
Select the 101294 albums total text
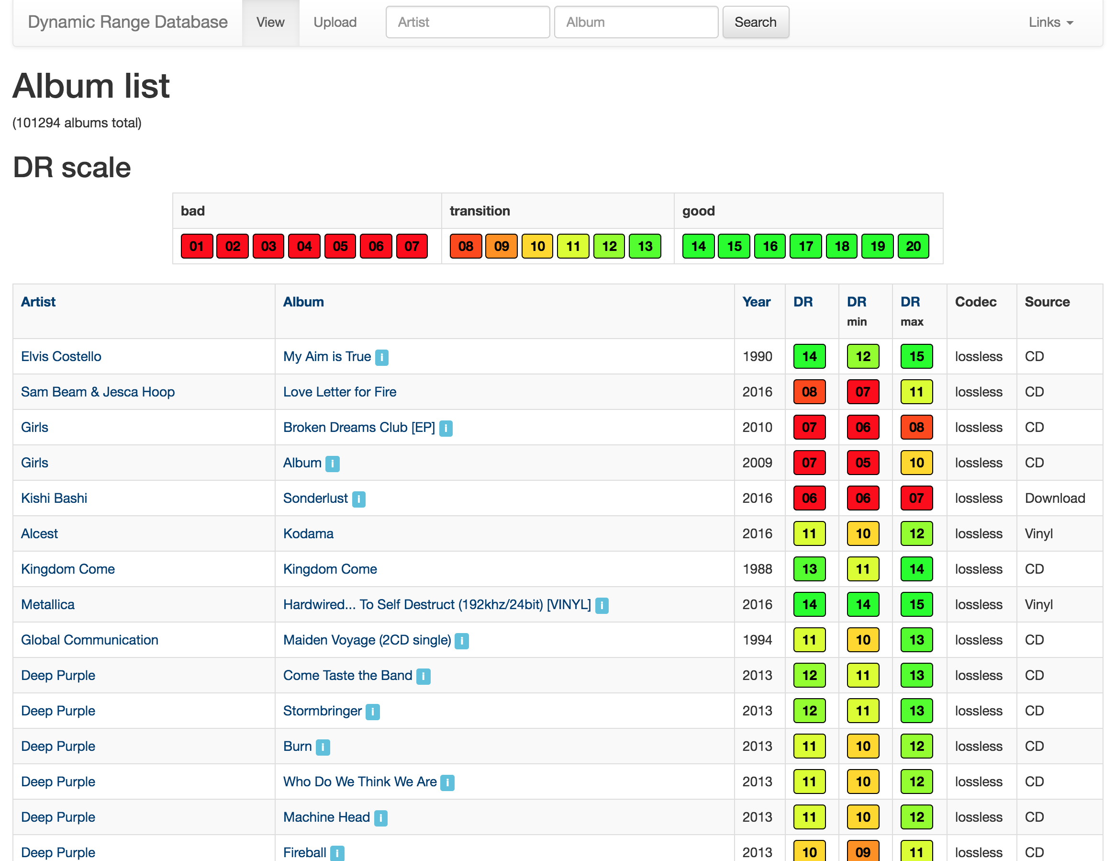tap(77, 123)
